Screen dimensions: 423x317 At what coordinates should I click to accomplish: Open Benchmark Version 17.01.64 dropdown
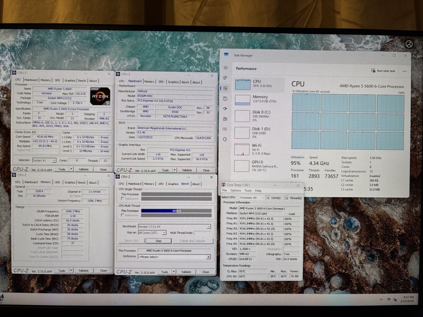point(175,226)
